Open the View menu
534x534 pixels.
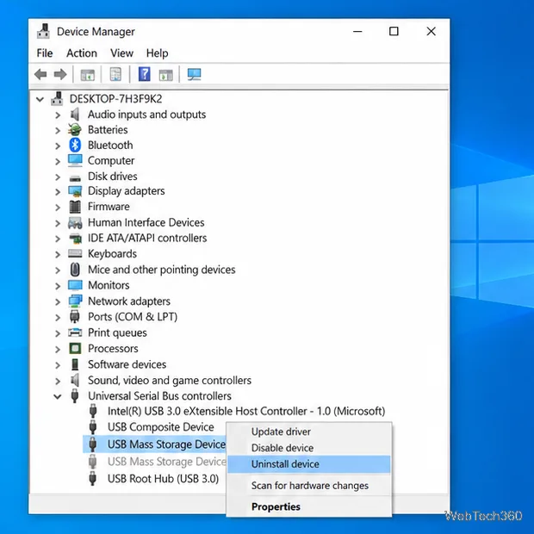click(121, 53)
